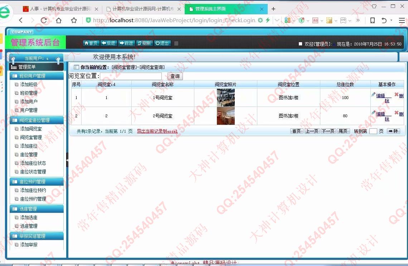Open the browser hamburger menu
The width and height of the screenshot is (408, 266).
[x=402, y=20]
